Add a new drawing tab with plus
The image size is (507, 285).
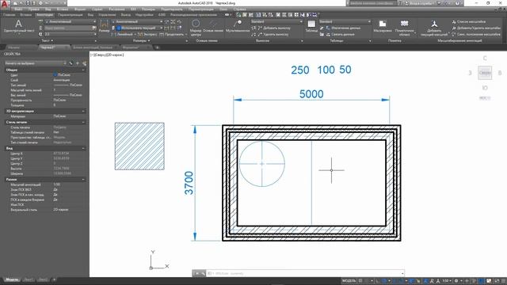coord(158,47)
